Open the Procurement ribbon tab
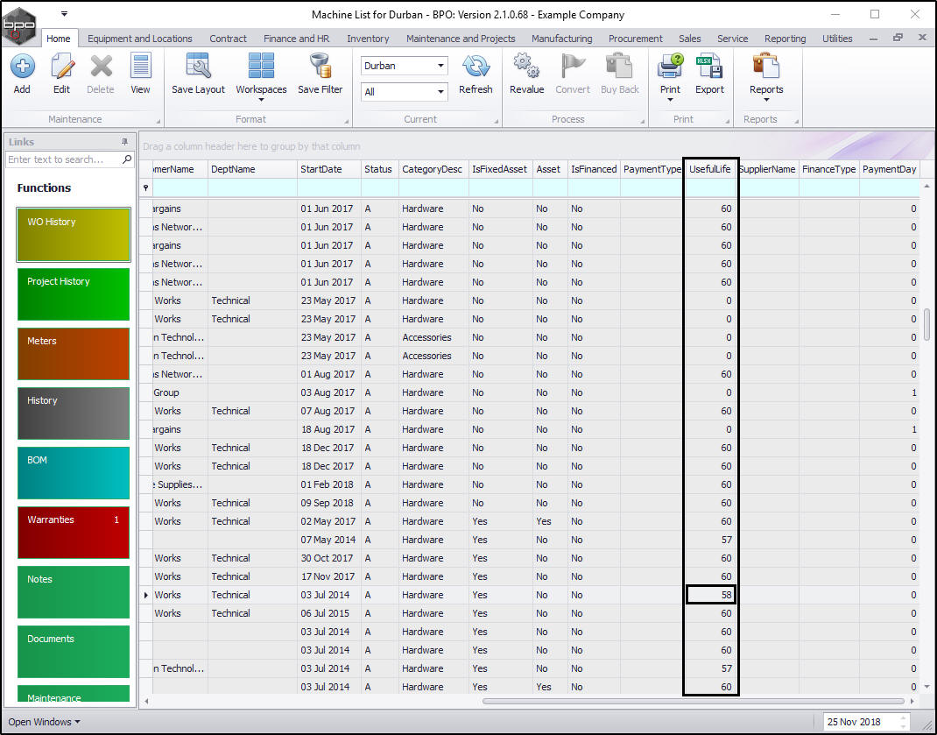This screenshot has width=937, height=735. click(x=636, y=39)
